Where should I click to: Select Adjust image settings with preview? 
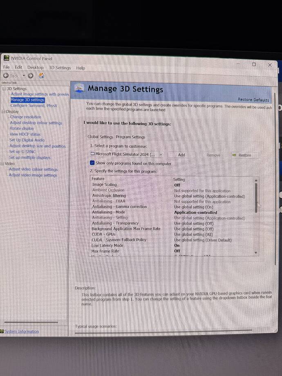(40, 94)
